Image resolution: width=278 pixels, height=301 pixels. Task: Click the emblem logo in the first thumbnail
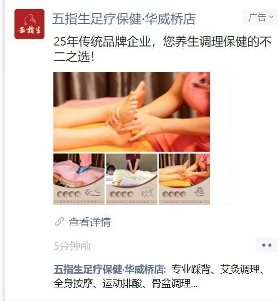click(93, 193)
